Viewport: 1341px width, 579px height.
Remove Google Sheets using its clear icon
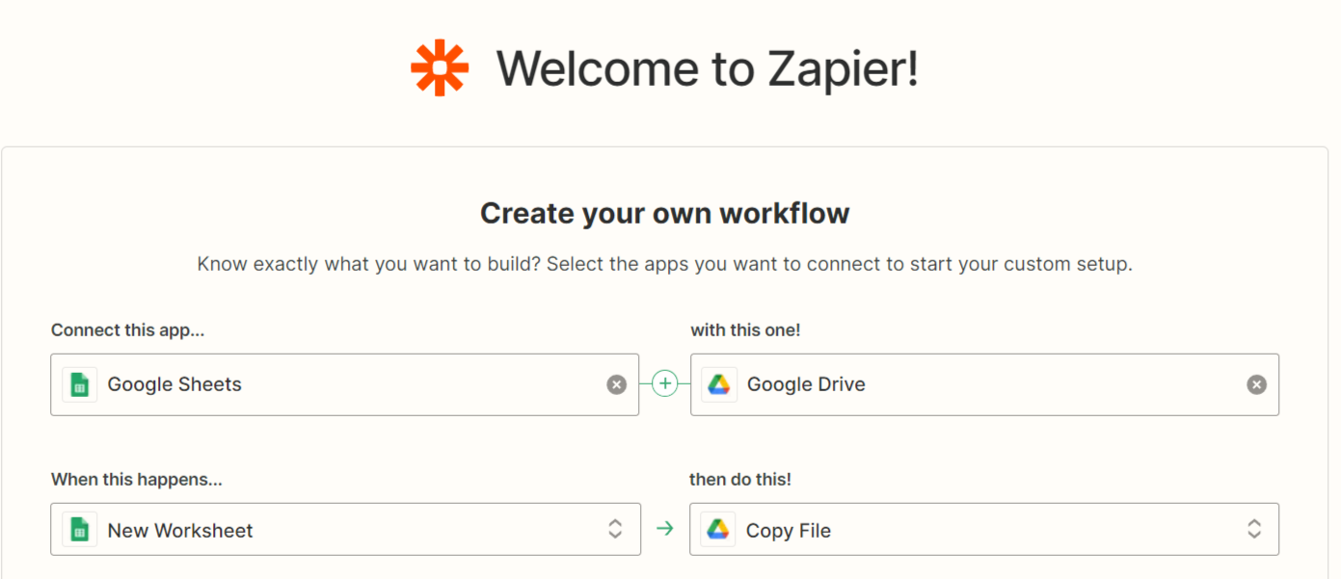coord(616,383)
